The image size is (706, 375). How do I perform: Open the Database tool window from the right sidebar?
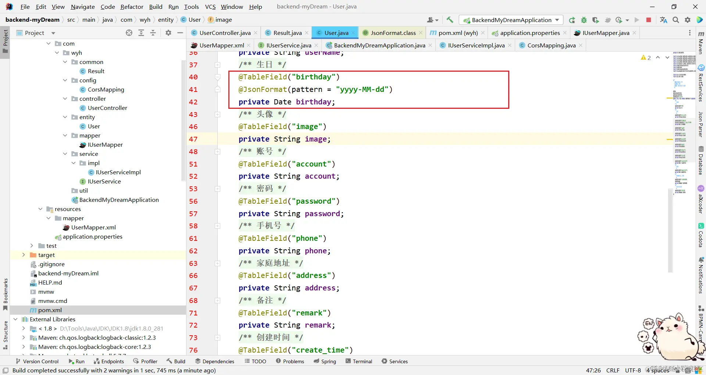pos(701,160)
